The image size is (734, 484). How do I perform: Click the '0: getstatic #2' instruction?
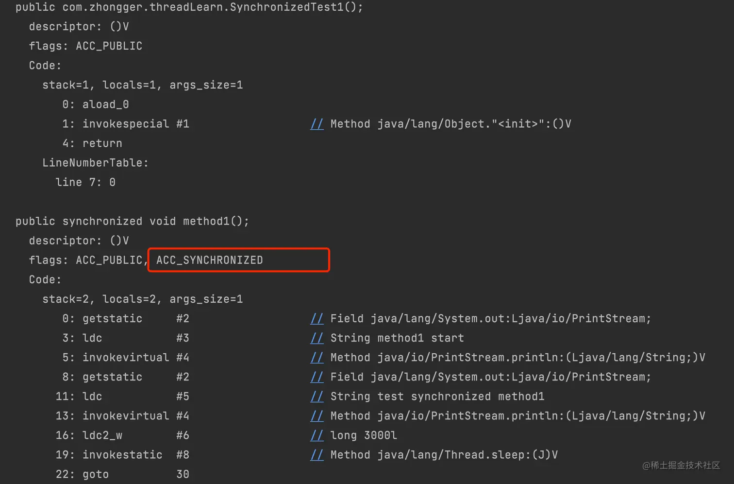(x=126, y=318)
